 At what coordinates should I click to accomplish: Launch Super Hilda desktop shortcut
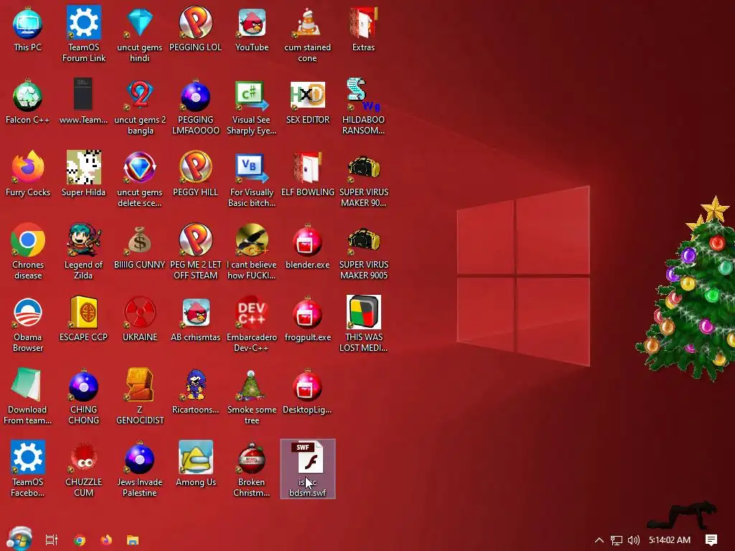click(83, 174)
